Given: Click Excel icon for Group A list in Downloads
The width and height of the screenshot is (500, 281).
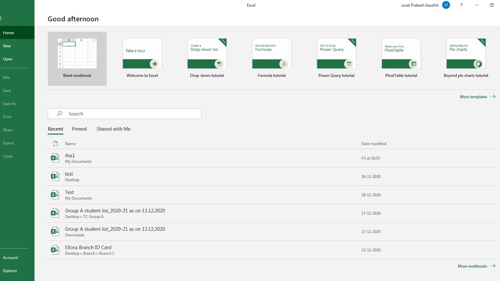Looking at the screenshot, I should tap(55, 231).
